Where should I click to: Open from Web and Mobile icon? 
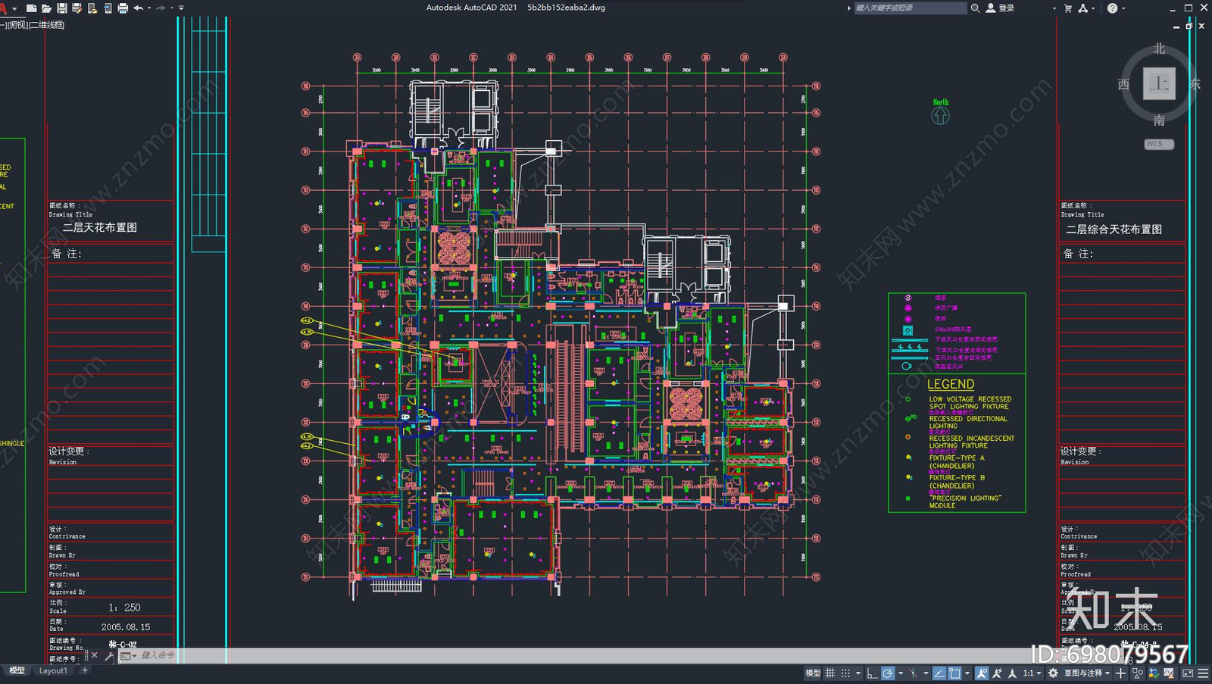92,8
